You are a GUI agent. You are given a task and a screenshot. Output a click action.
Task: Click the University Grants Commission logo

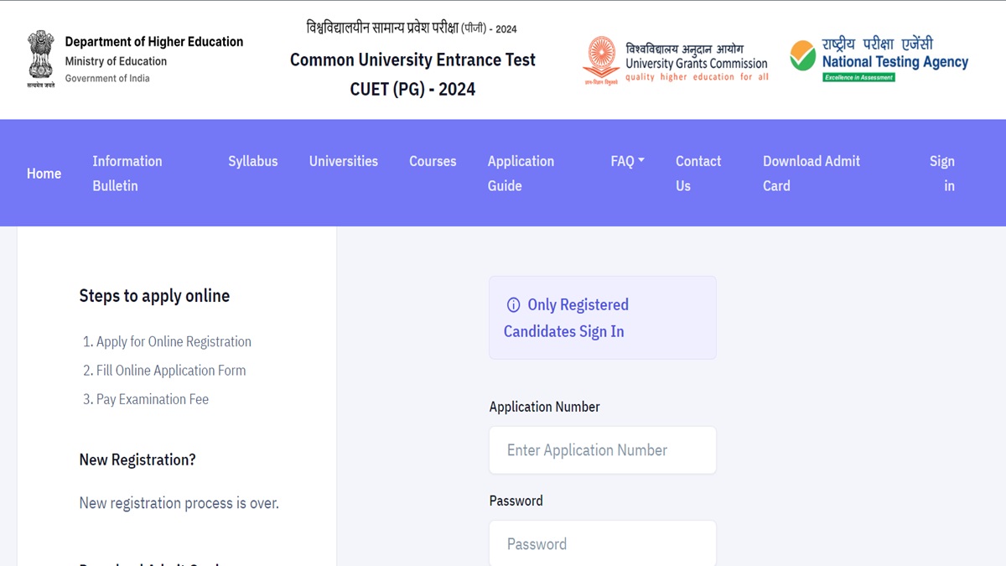tap(600, 60)
